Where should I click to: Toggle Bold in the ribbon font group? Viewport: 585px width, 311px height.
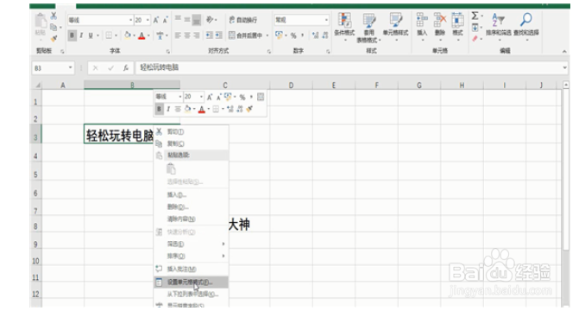pyautogui.click(x=72, y=35)
